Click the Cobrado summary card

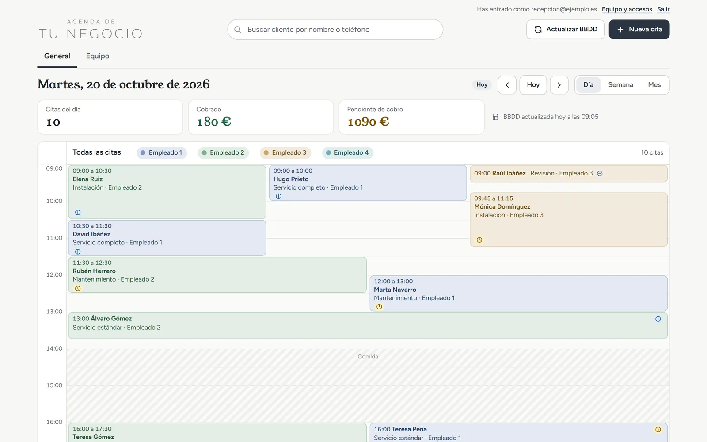click(261, 117)
